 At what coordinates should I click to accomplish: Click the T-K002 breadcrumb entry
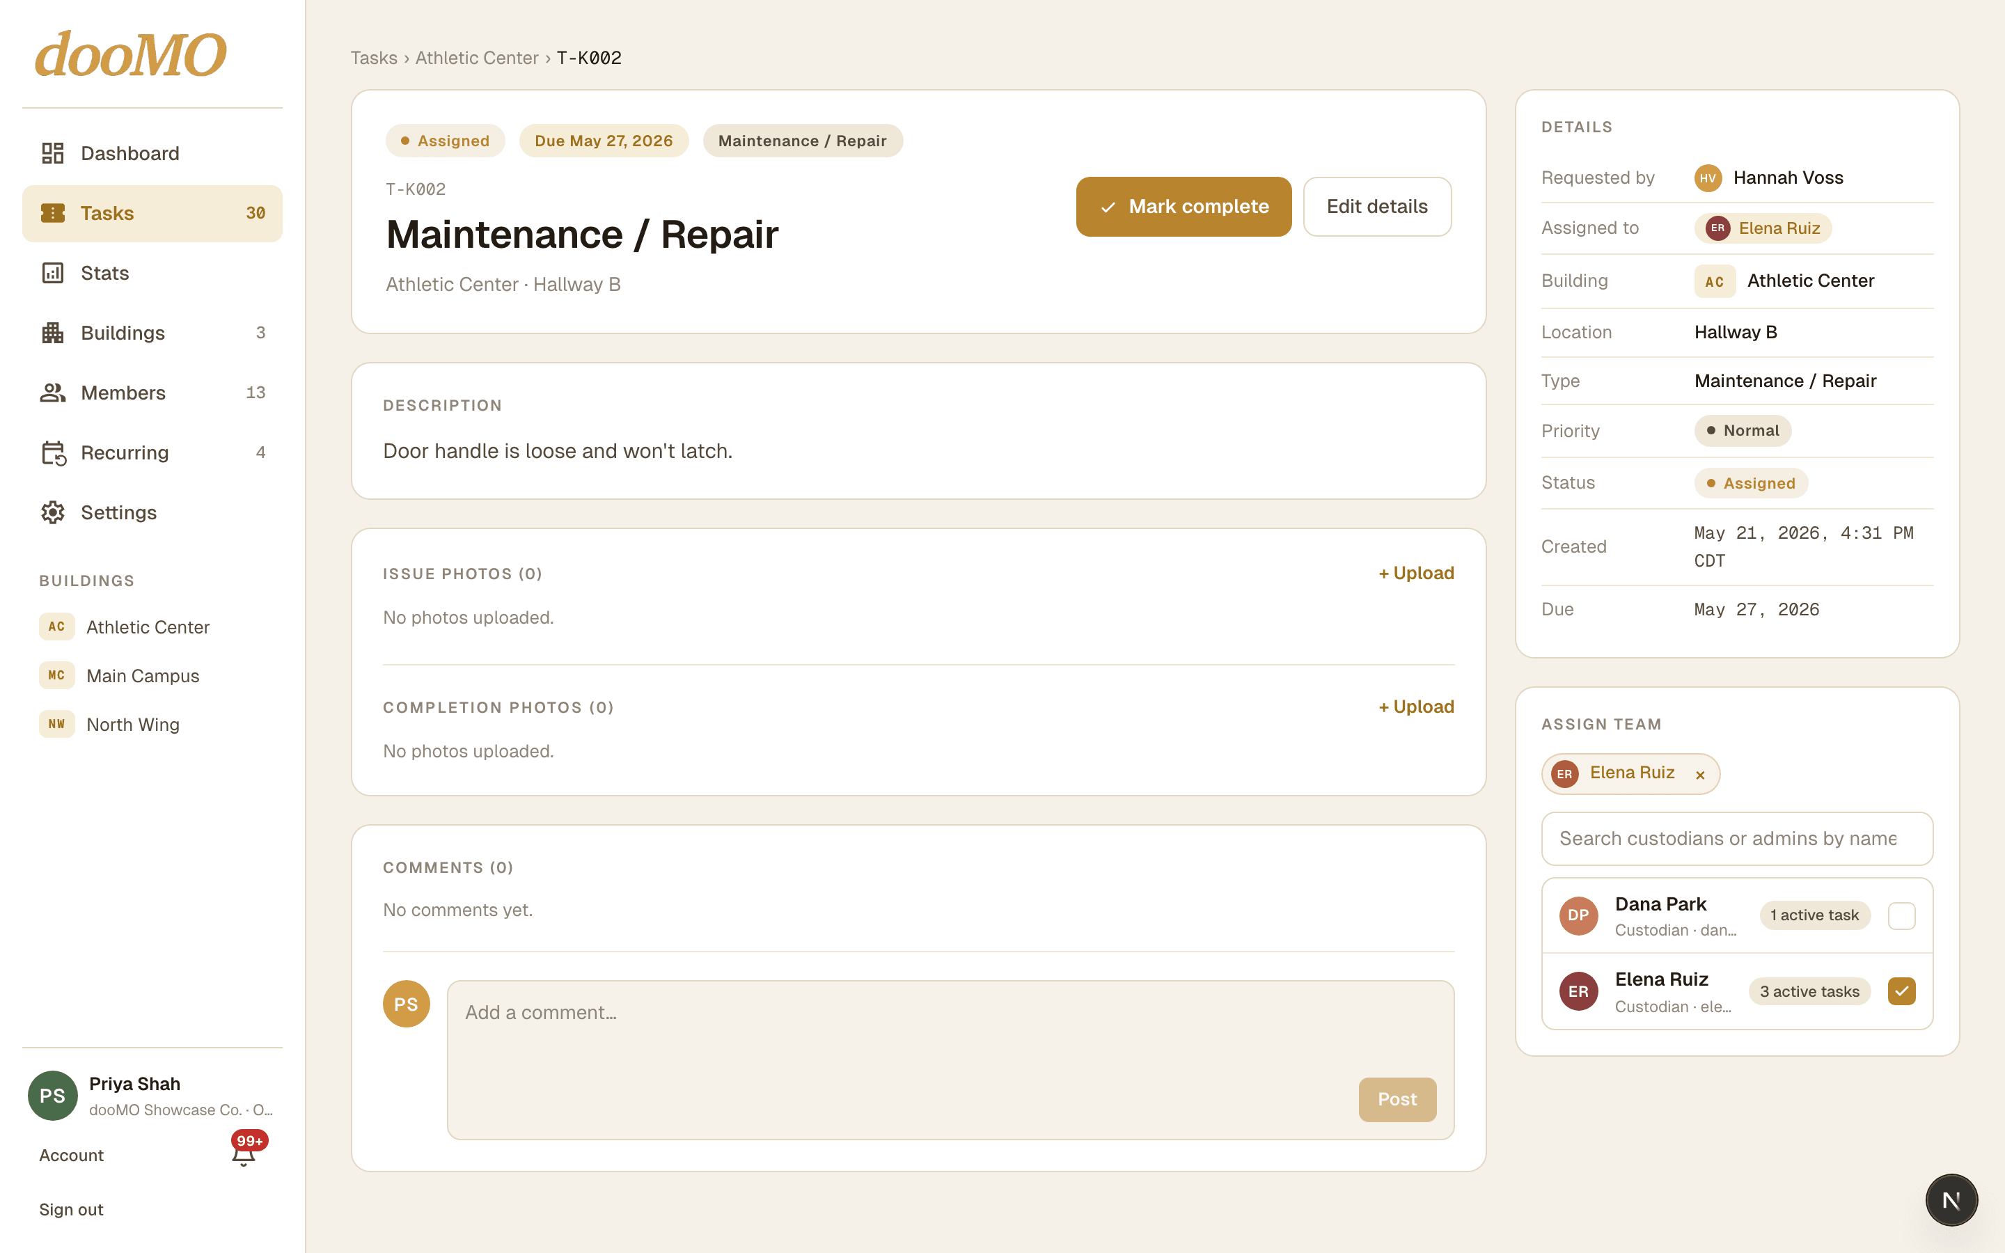click(589, 58)
